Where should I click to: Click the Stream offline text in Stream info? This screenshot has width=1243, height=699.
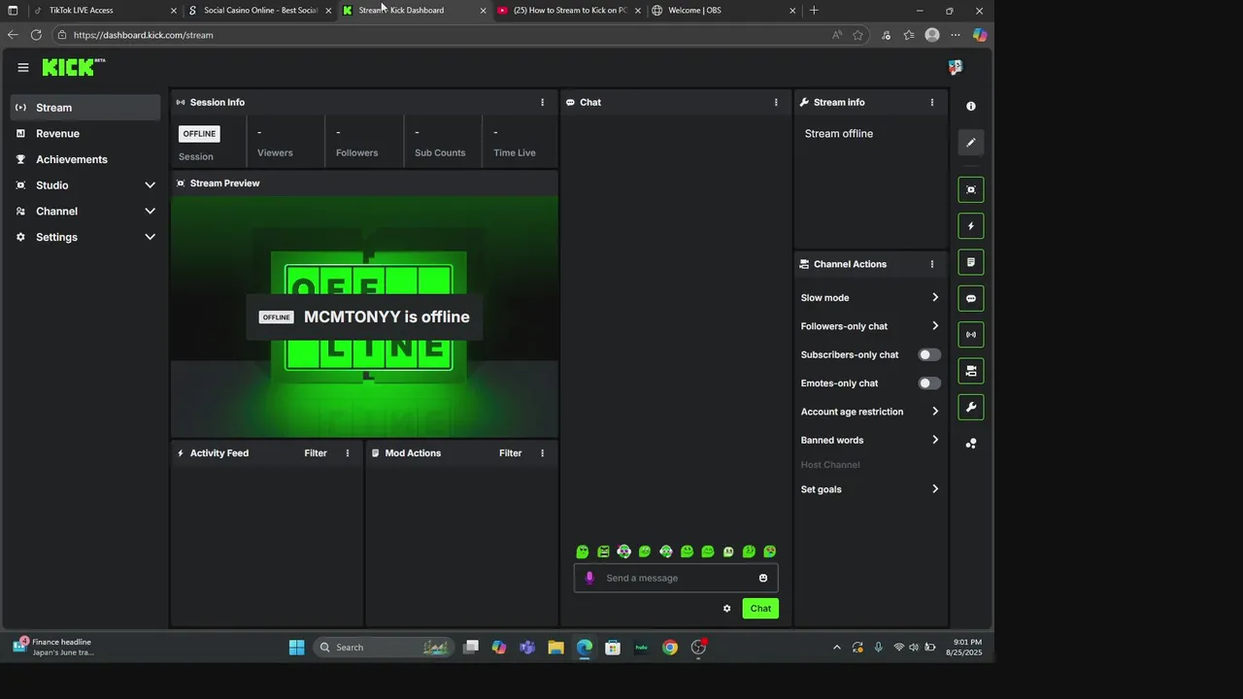point(839,134)
